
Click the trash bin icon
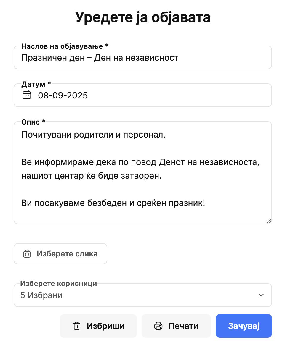click(x=76, y=326)
